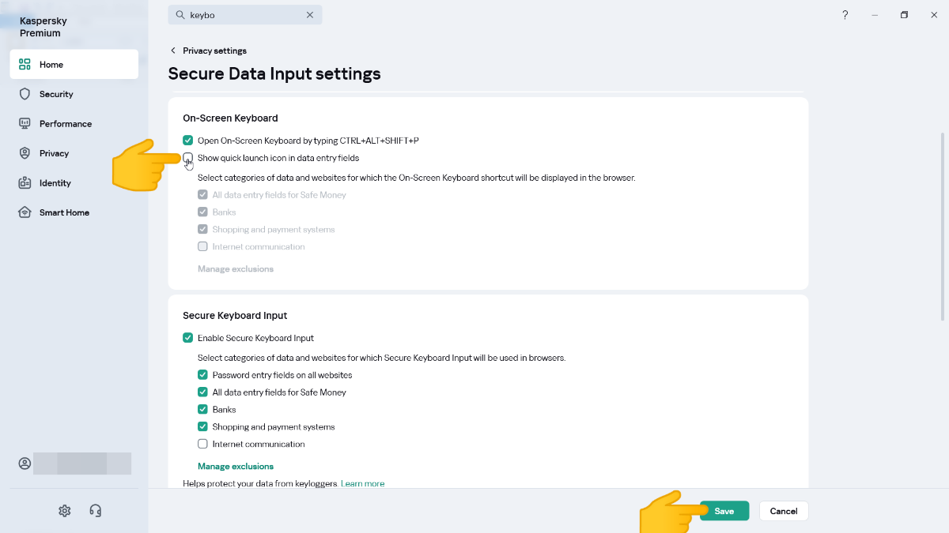Select the Identity card icon
Image resolution: width=949 pixels, height=533 pixels.
pos(25,183)
